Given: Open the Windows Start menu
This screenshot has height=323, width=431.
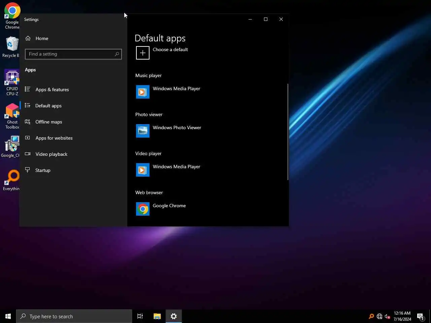Looking at the screenshot, I should point(8,316).
